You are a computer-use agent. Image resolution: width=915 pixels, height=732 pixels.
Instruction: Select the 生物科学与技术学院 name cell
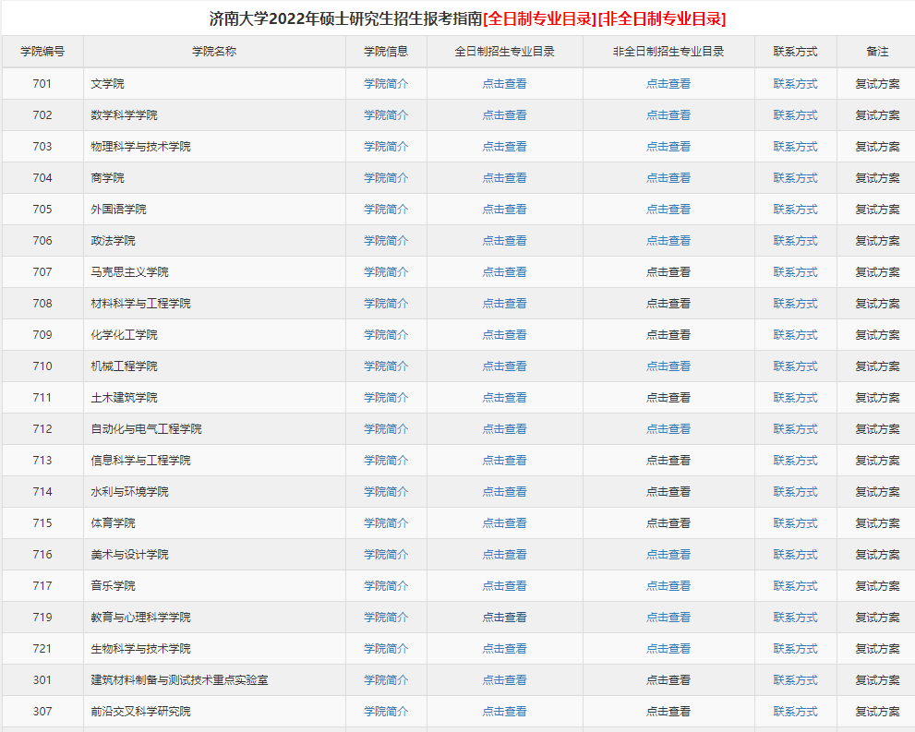pos(140,649)
